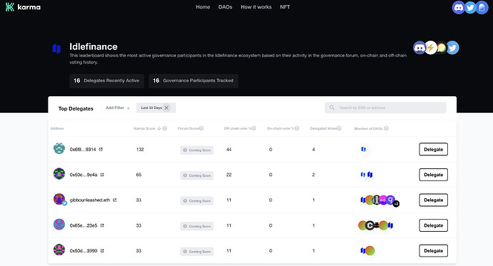Click the search magnifier icon
The width and height of the screenshot is (493, 266).
(332, 108)
